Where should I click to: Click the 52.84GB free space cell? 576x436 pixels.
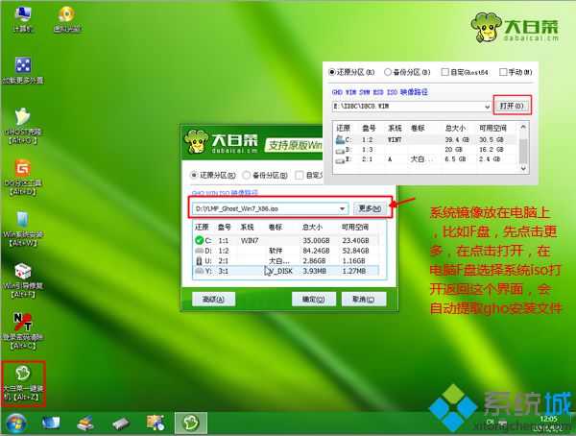pyautogui.click(x=355, y=251)
